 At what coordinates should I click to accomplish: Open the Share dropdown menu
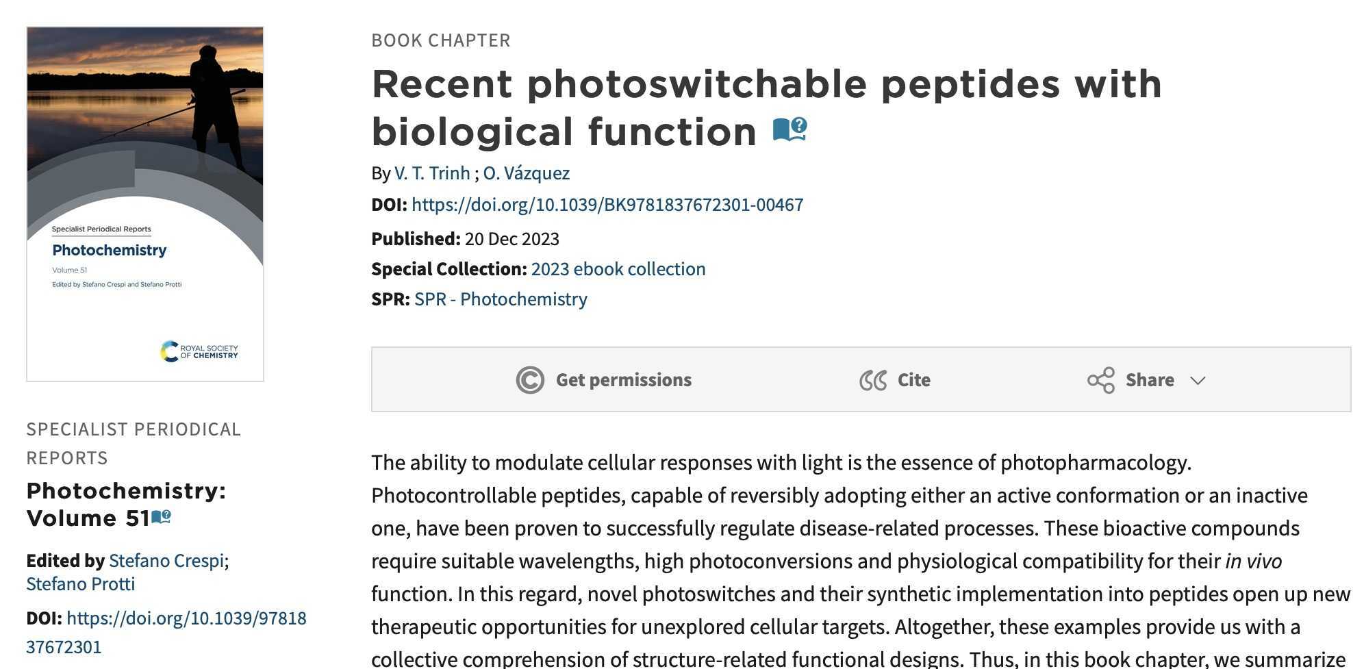1148,379
